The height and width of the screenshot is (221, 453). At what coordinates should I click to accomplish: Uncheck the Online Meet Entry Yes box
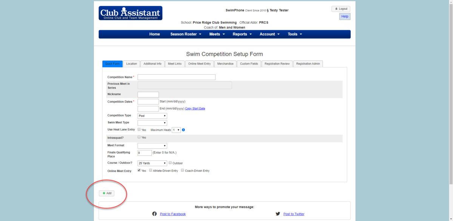[139, 170]
